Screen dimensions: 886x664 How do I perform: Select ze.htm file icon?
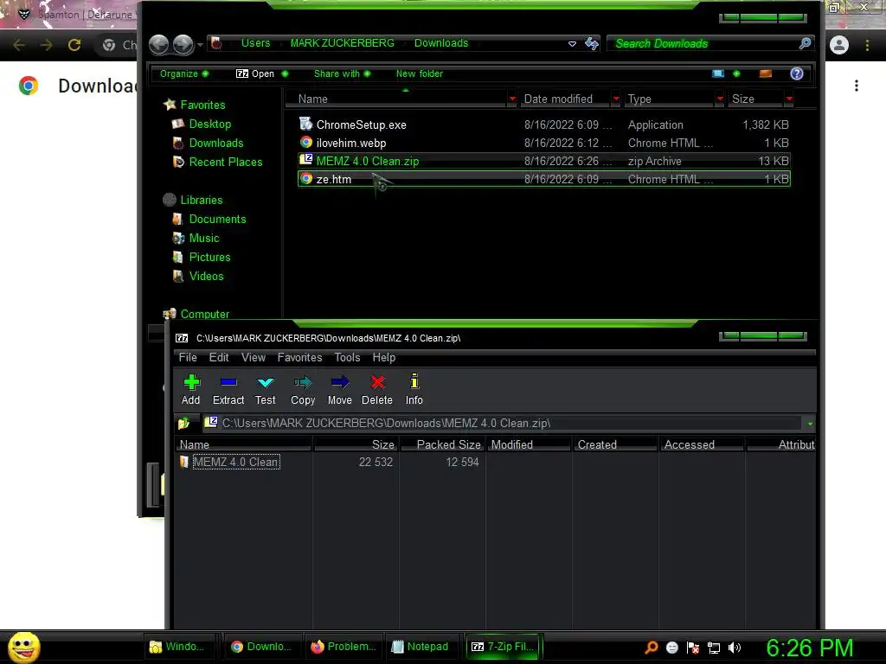coord(305,178)
